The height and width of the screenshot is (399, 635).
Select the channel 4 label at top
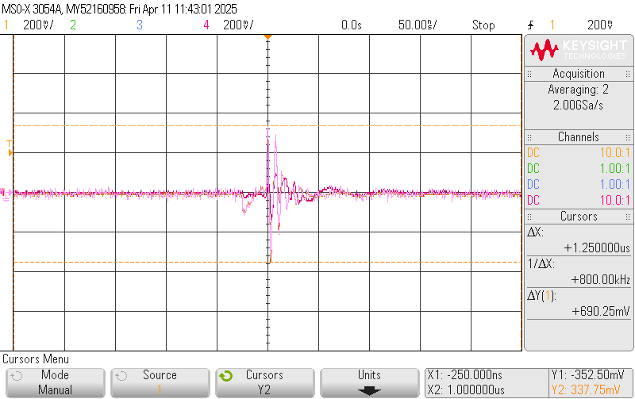[206, 25]
